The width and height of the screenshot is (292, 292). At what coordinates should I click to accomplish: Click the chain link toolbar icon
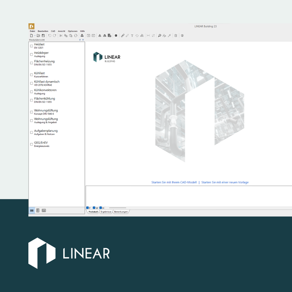click(123, 35)
